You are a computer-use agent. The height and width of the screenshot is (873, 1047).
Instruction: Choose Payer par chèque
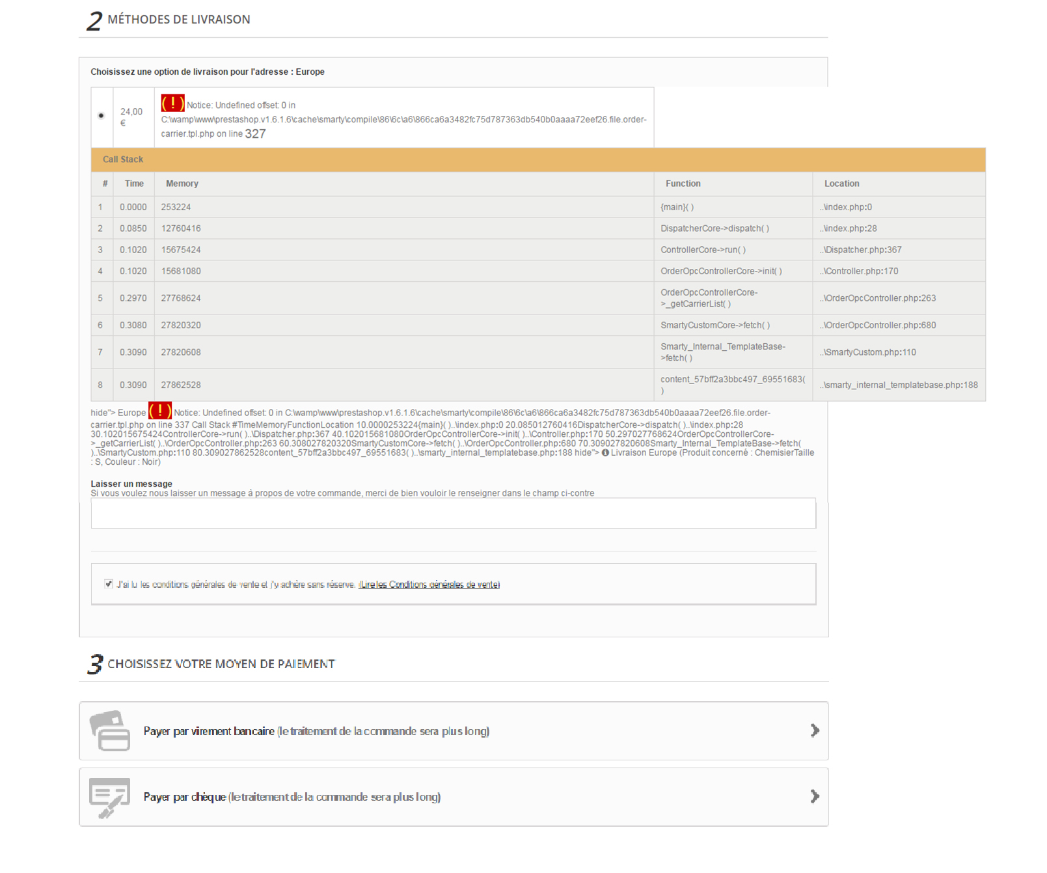point(454,797)
